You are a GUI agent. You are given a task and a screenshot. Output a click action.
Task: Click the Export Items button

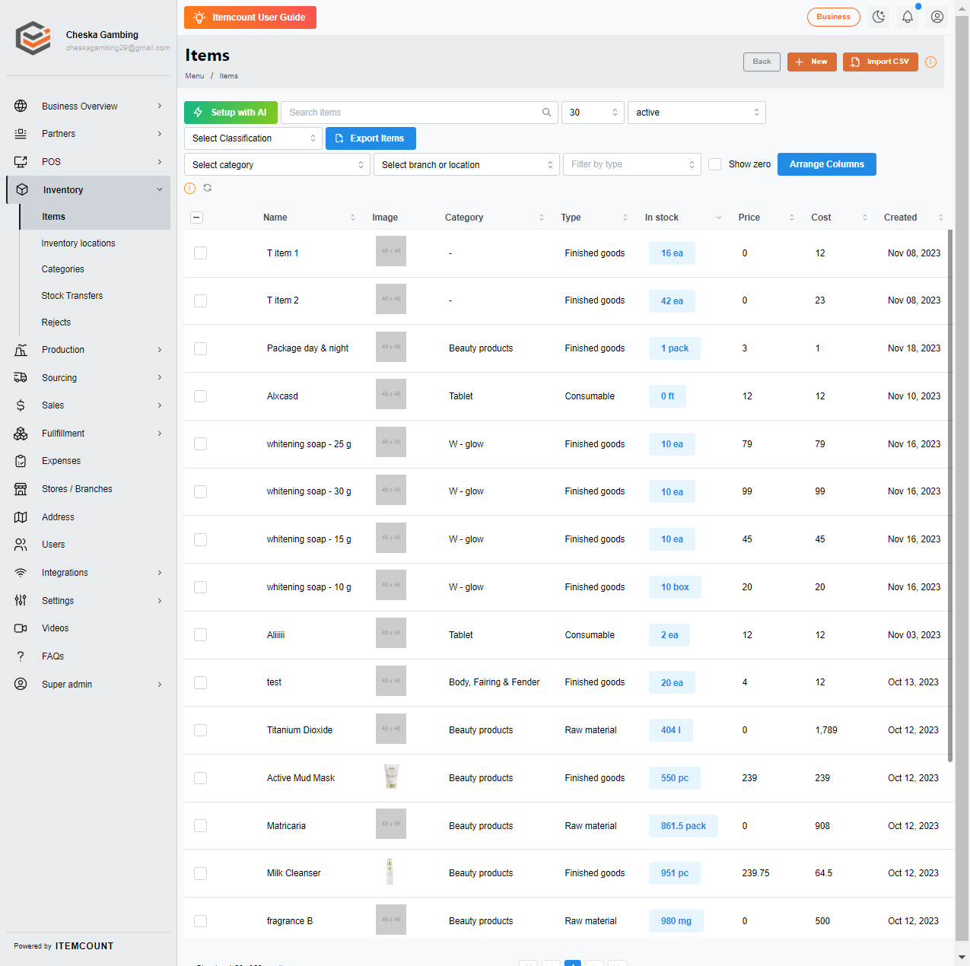(371, 138)
